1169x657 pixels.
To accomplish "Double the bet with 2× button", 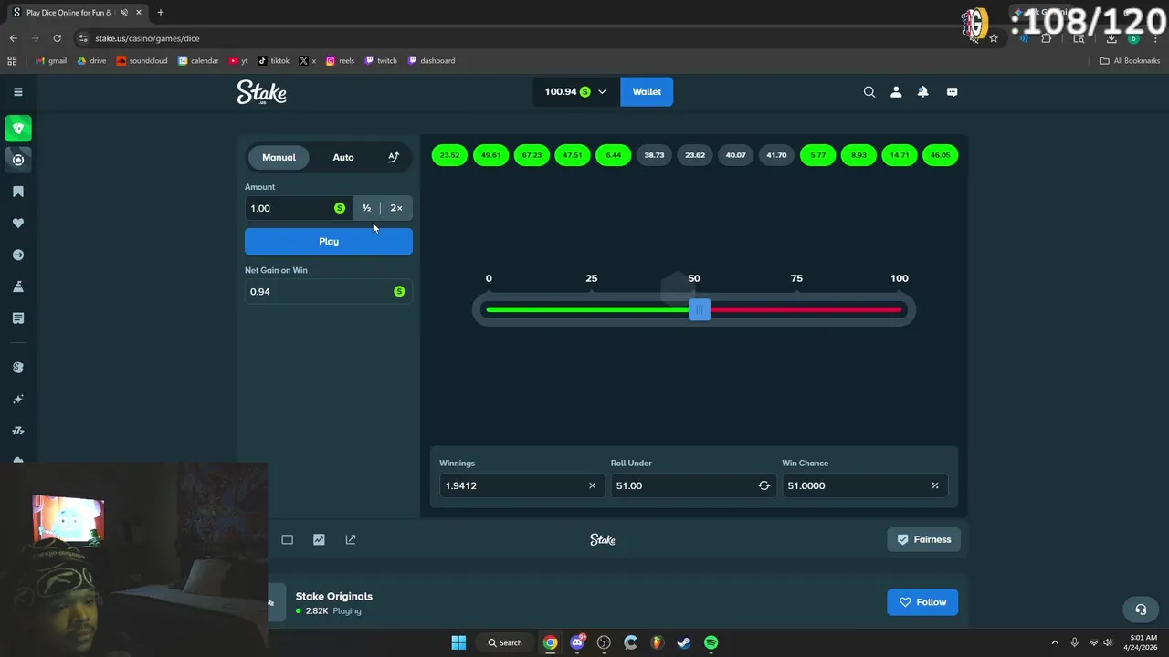I will pyautogui.click(x=396, y=208).
